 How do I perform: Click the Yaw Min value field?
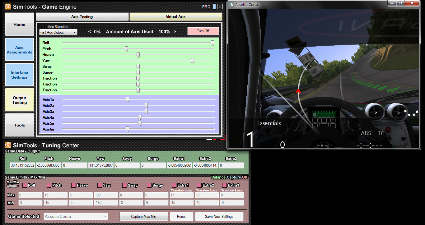point(106,203)
